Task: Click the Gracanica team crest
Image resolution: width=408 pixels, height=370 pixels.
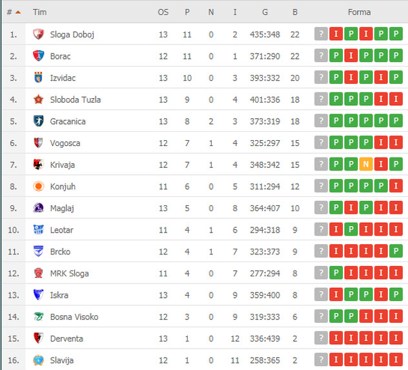Action: [38, 121]
